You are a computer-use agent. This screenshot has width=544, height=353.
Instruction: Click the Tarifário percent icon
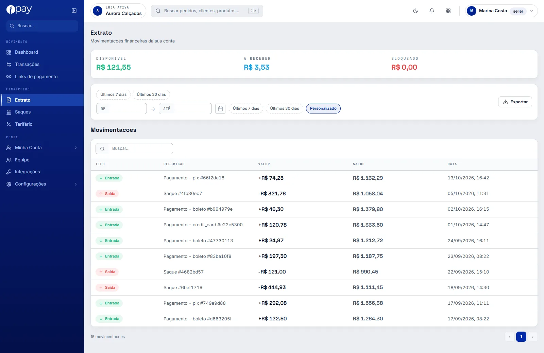(x=9, y=124)
